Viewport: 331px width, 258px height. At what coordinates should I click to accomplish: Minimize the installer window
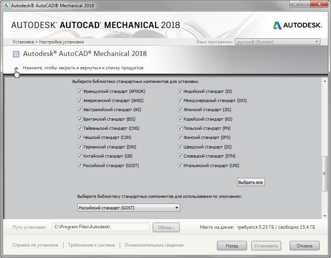pos(295,4)
